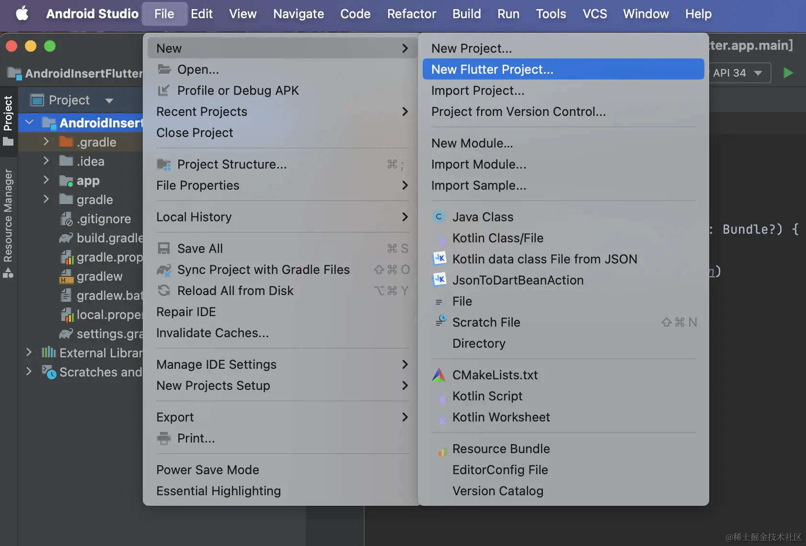Image resolution: width=806 pixels, height=546 pixels.
Task: Create a new Scratch File
Action: (x=564, y=322)
